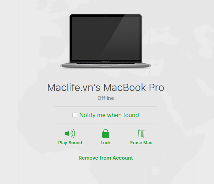Open Remove from Account link
This screenshot has height=184, width=214.
point(106,158)
